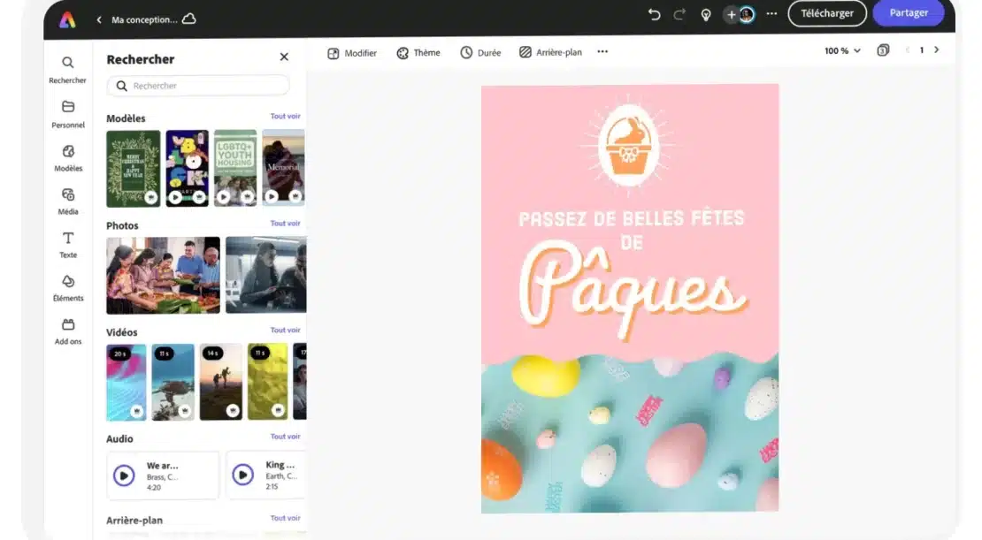The image size is (982, 540).
Task: Click inside the Rechercher search field
Action: click(198, 85)
